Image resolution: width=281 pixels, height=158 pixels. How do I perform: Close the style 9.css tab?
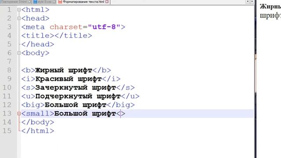point(54,2)
